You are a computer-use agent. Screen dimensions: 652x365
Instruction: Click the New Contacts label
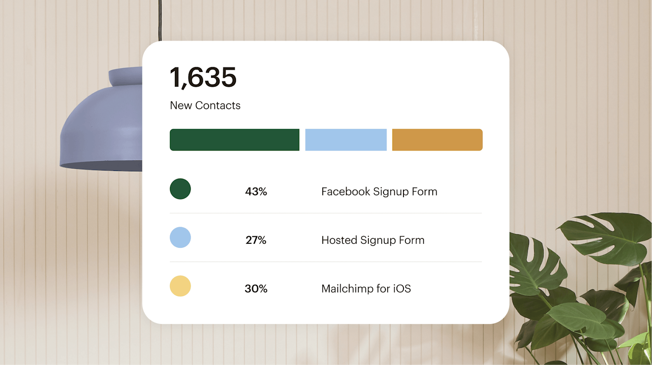205,105
